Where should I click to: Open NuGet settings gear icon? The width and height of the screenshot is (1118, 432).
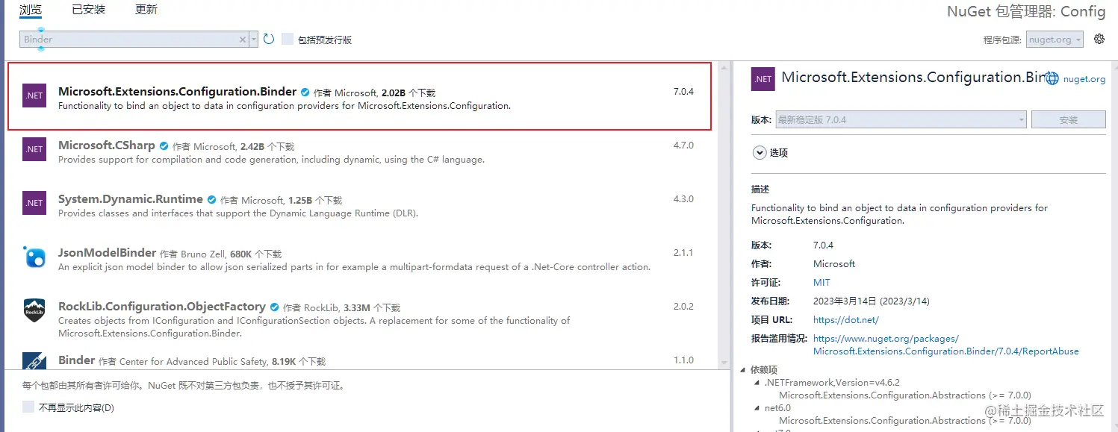(x=1099, y=39)
